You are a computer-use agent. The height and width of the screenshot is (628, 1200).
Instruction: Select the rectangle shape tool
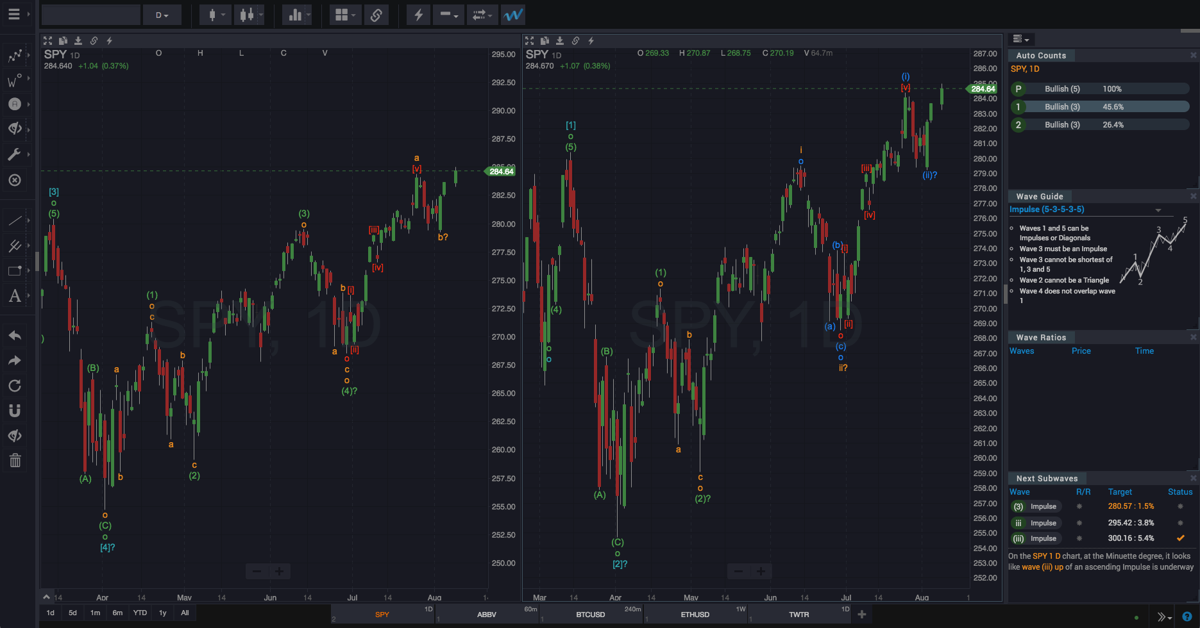[x=15, y=270]
